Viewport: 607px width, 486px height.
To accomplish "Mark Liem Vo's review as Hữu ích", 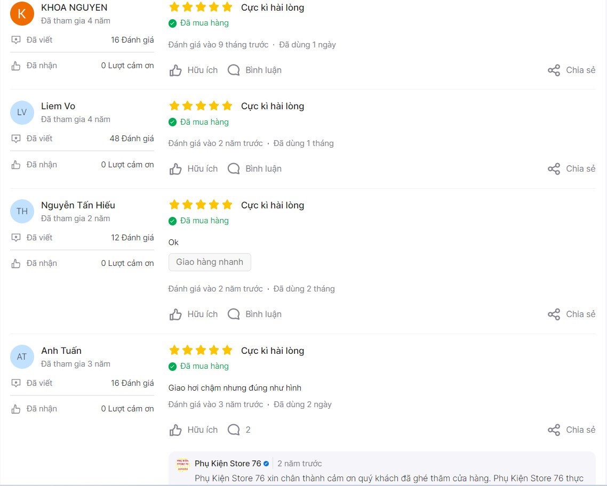I will tap(194, 169).
